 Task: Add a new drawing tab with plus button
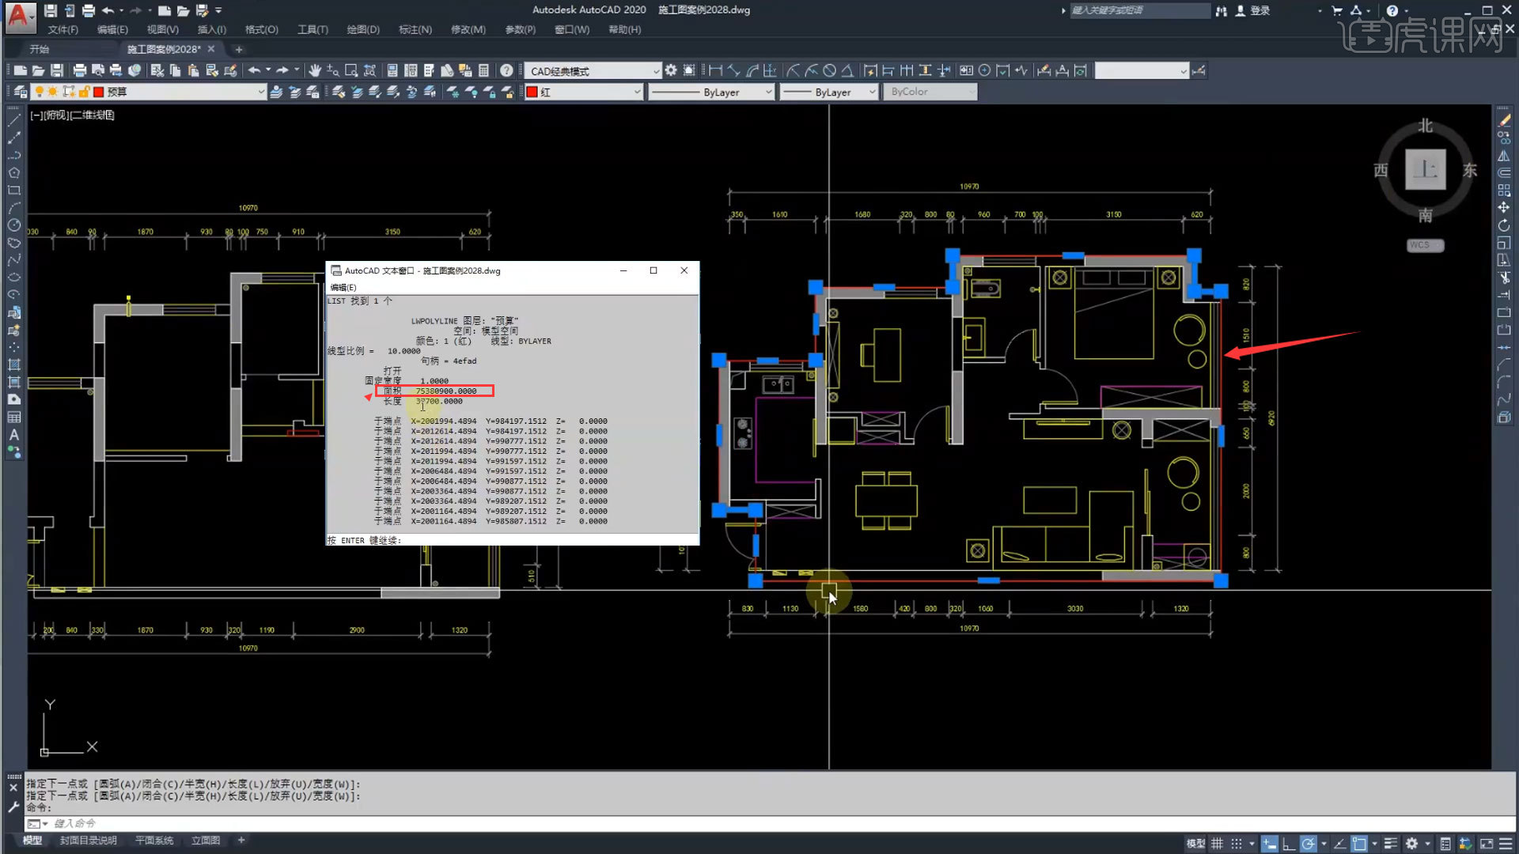[x=239, y=49]
